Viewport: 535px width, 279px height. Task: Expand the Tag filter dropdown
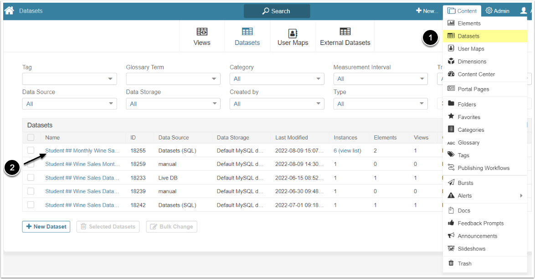[69, 79]
